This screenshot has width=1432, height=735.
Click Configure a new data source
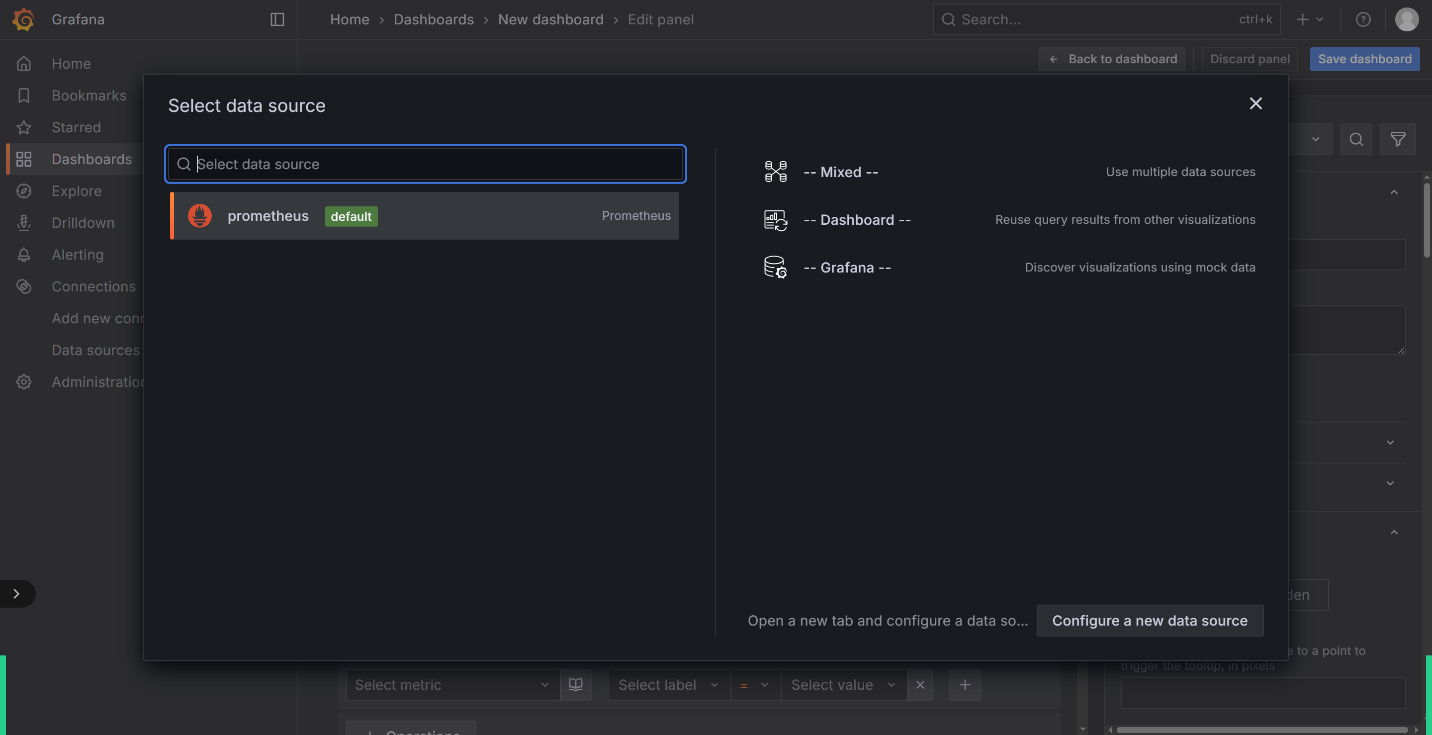[1150, 621]
